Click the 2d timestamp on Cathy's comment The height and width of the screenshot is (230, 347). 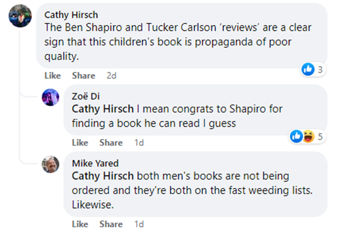point(111,76)
